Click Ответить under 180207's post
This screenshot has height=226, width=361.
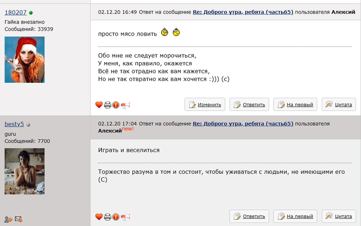[x=250, y=104]
